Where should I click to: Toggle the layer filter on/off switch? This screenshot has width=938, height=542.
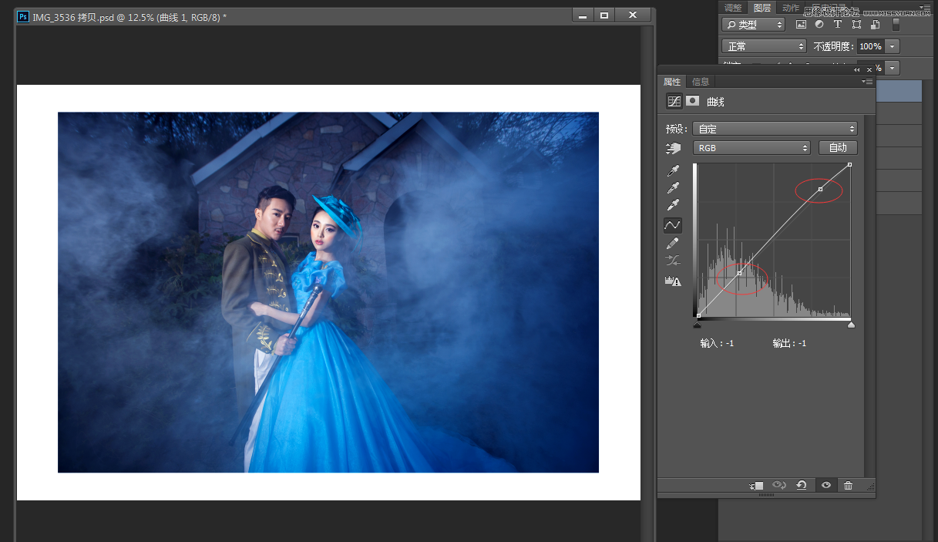tap(896, 25)
